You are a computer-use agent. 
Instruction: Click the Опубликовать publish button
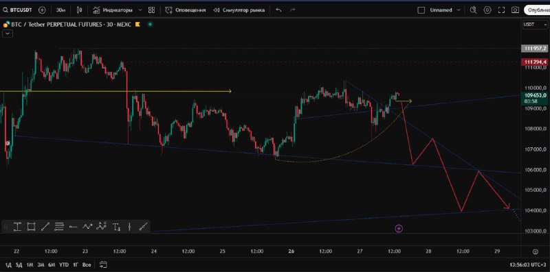tap(537, 10)
